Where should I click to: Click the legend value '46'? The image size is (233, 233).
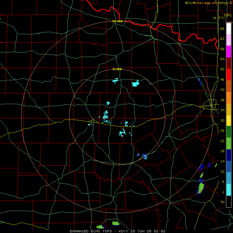point(222,80)
